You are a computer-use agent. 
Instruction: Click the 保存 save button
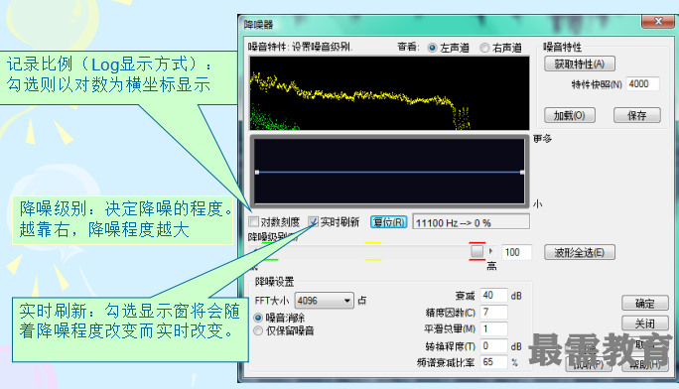tap(637, 115)
